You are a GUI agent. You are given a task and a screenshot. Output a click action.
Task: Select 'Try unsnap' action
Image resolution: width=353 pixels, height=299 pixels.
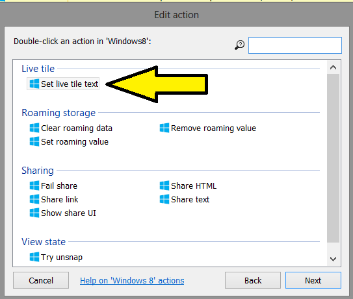(56, 257)
